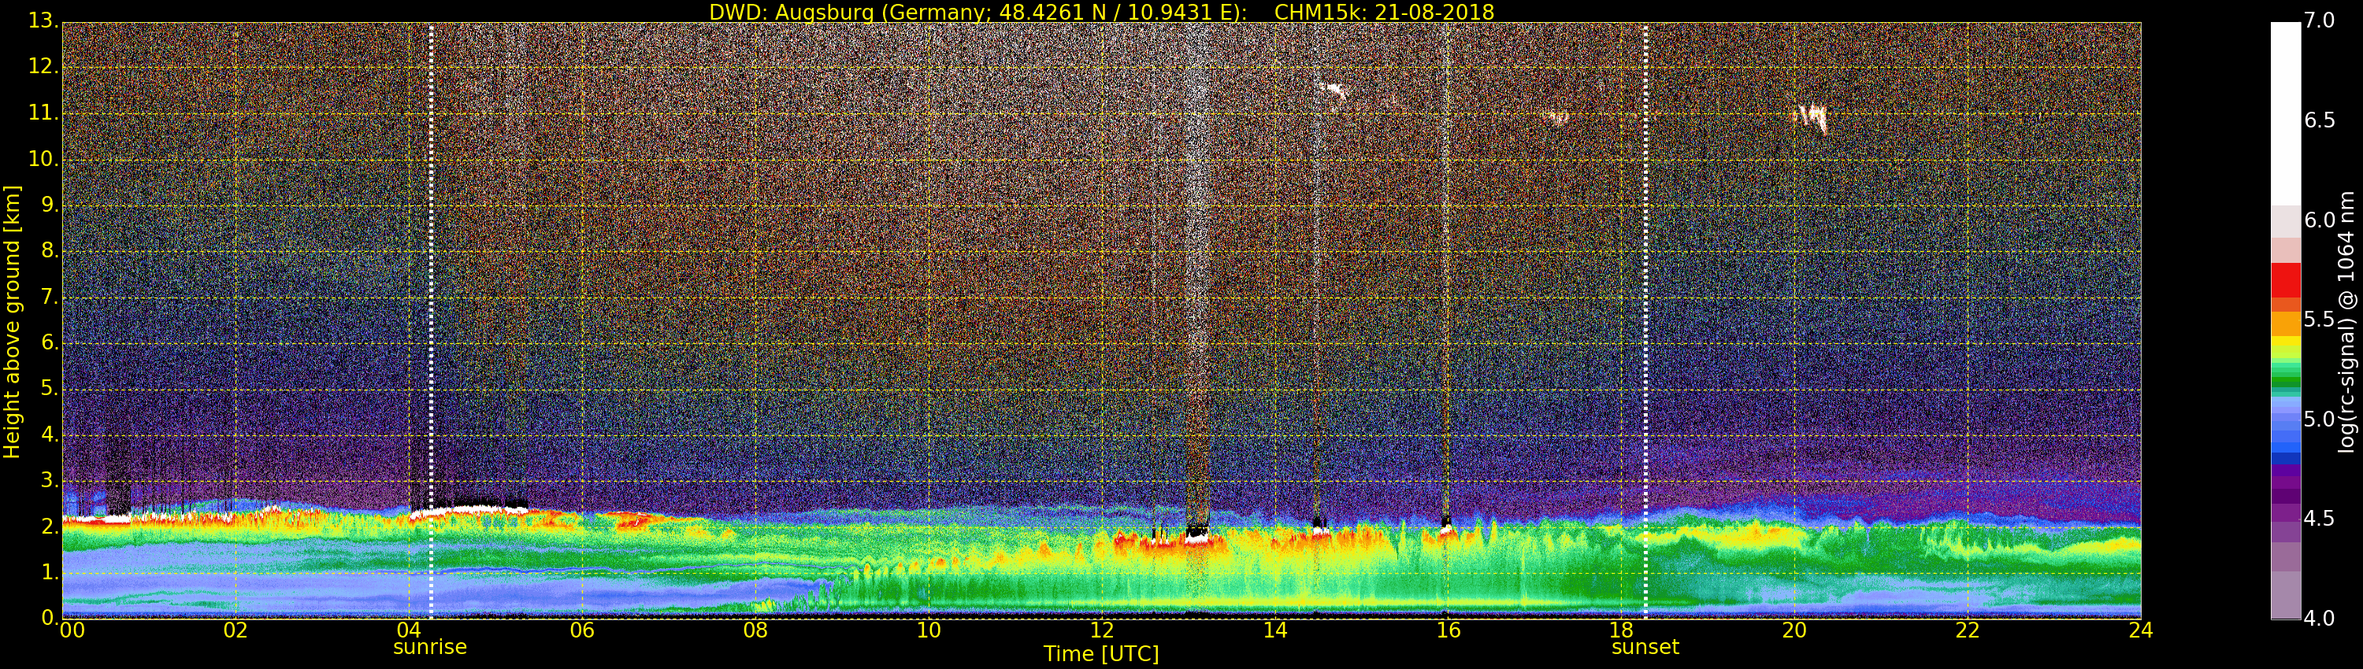The image size is (2363, 669).
Task: Click the dotted white sunrise marker line
Action: coord(431,321)
